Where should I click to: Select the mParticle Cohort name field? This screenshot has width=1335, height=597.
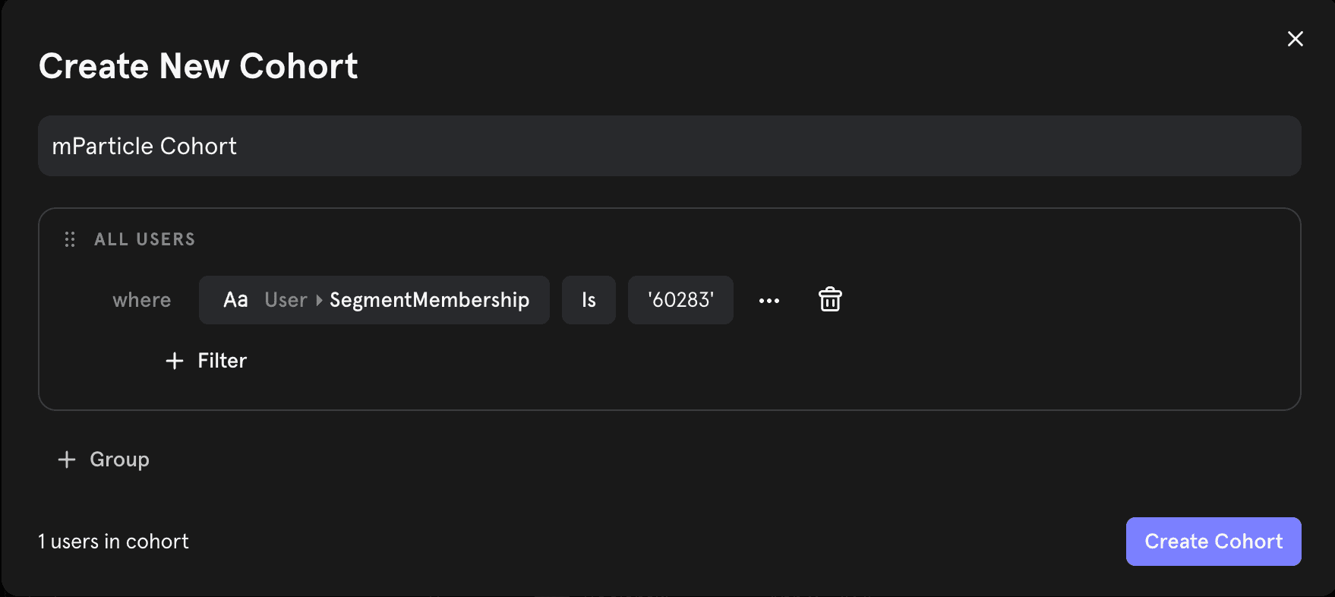coord(668,146)
